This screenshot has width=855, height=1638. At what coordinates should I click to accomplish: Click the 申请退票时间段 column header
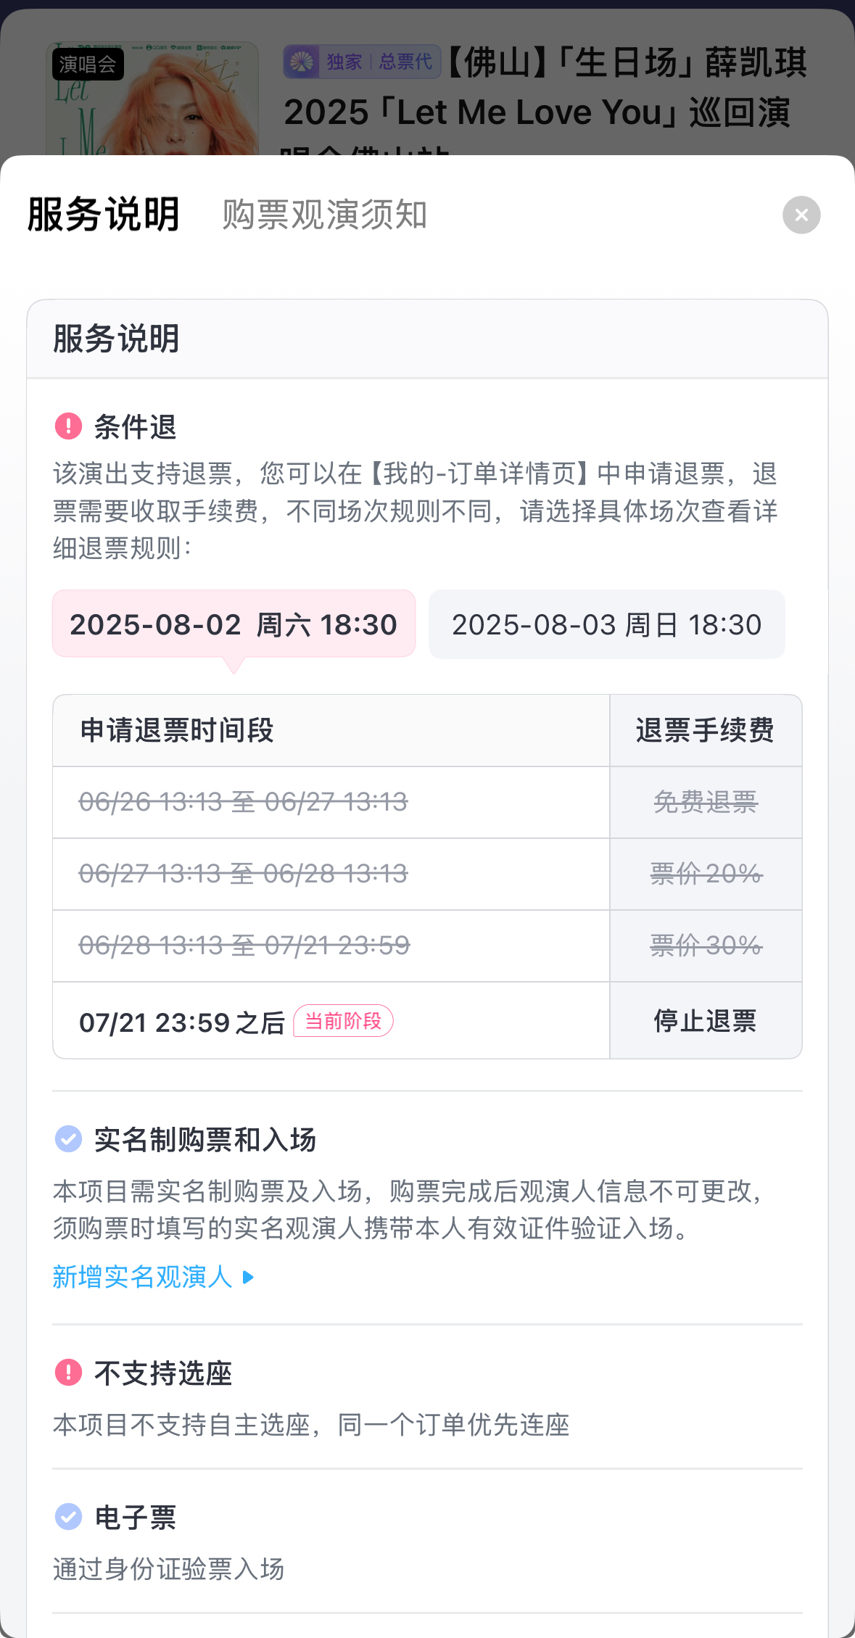177,730
